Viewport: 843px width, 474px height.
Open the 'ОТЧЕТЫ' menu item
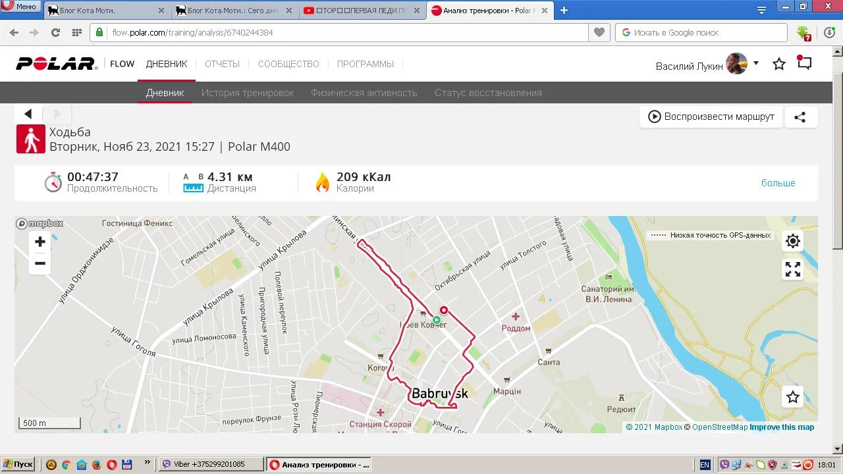[x=222, y=64]
